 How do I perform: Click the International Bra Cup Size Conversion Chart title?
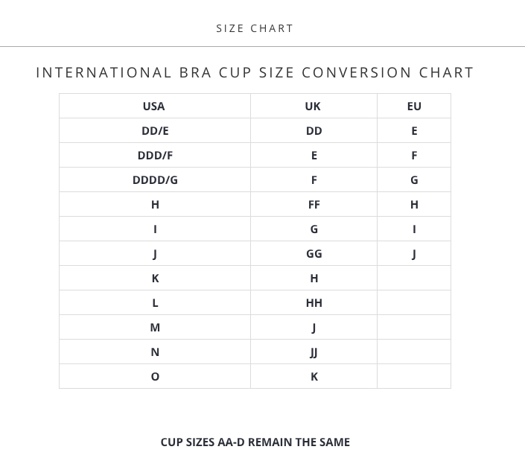(x=255, y=72)
